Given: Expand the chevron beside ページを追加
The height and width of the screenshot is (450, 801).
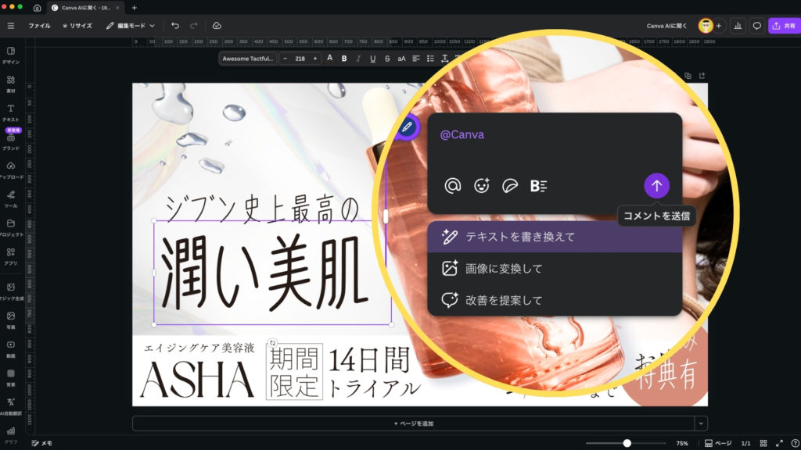Looking at the screenshot, I should [x=701, y=423].
